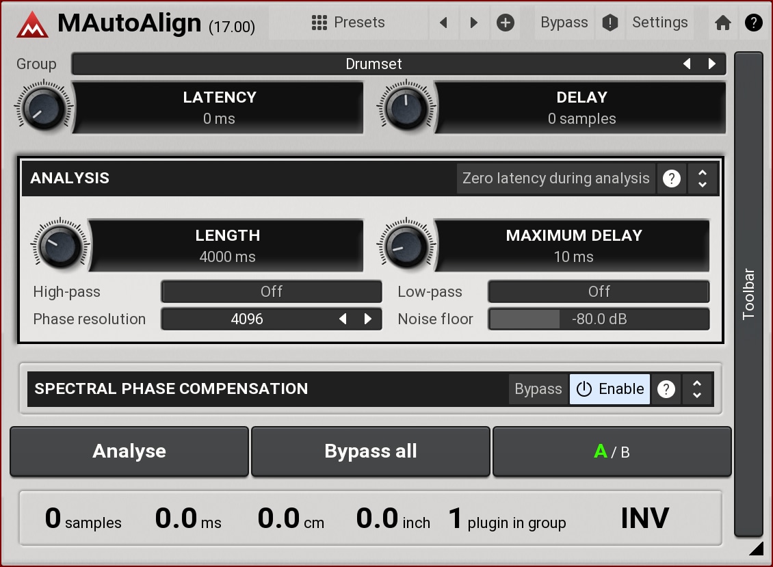Click the Noise floor slider
Viewport: 773px width, 567px height.
tap(599, 319)
